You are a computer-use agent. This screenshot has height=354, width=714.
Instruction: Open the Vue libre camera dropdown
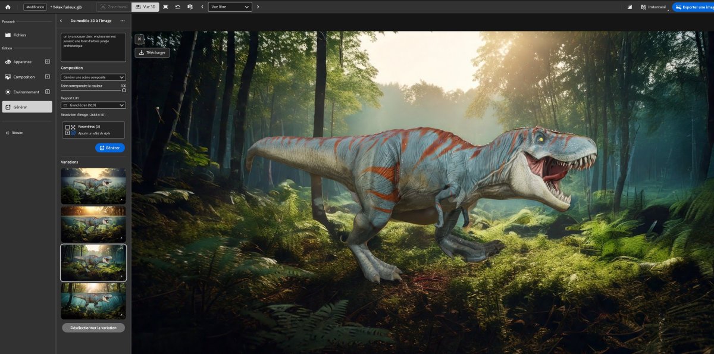point(230,7)
